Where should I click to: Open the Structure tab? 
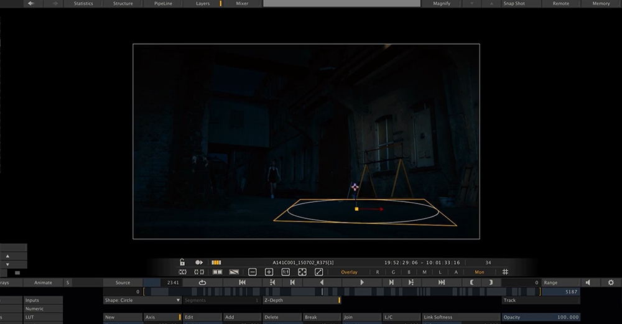point(123,3)
